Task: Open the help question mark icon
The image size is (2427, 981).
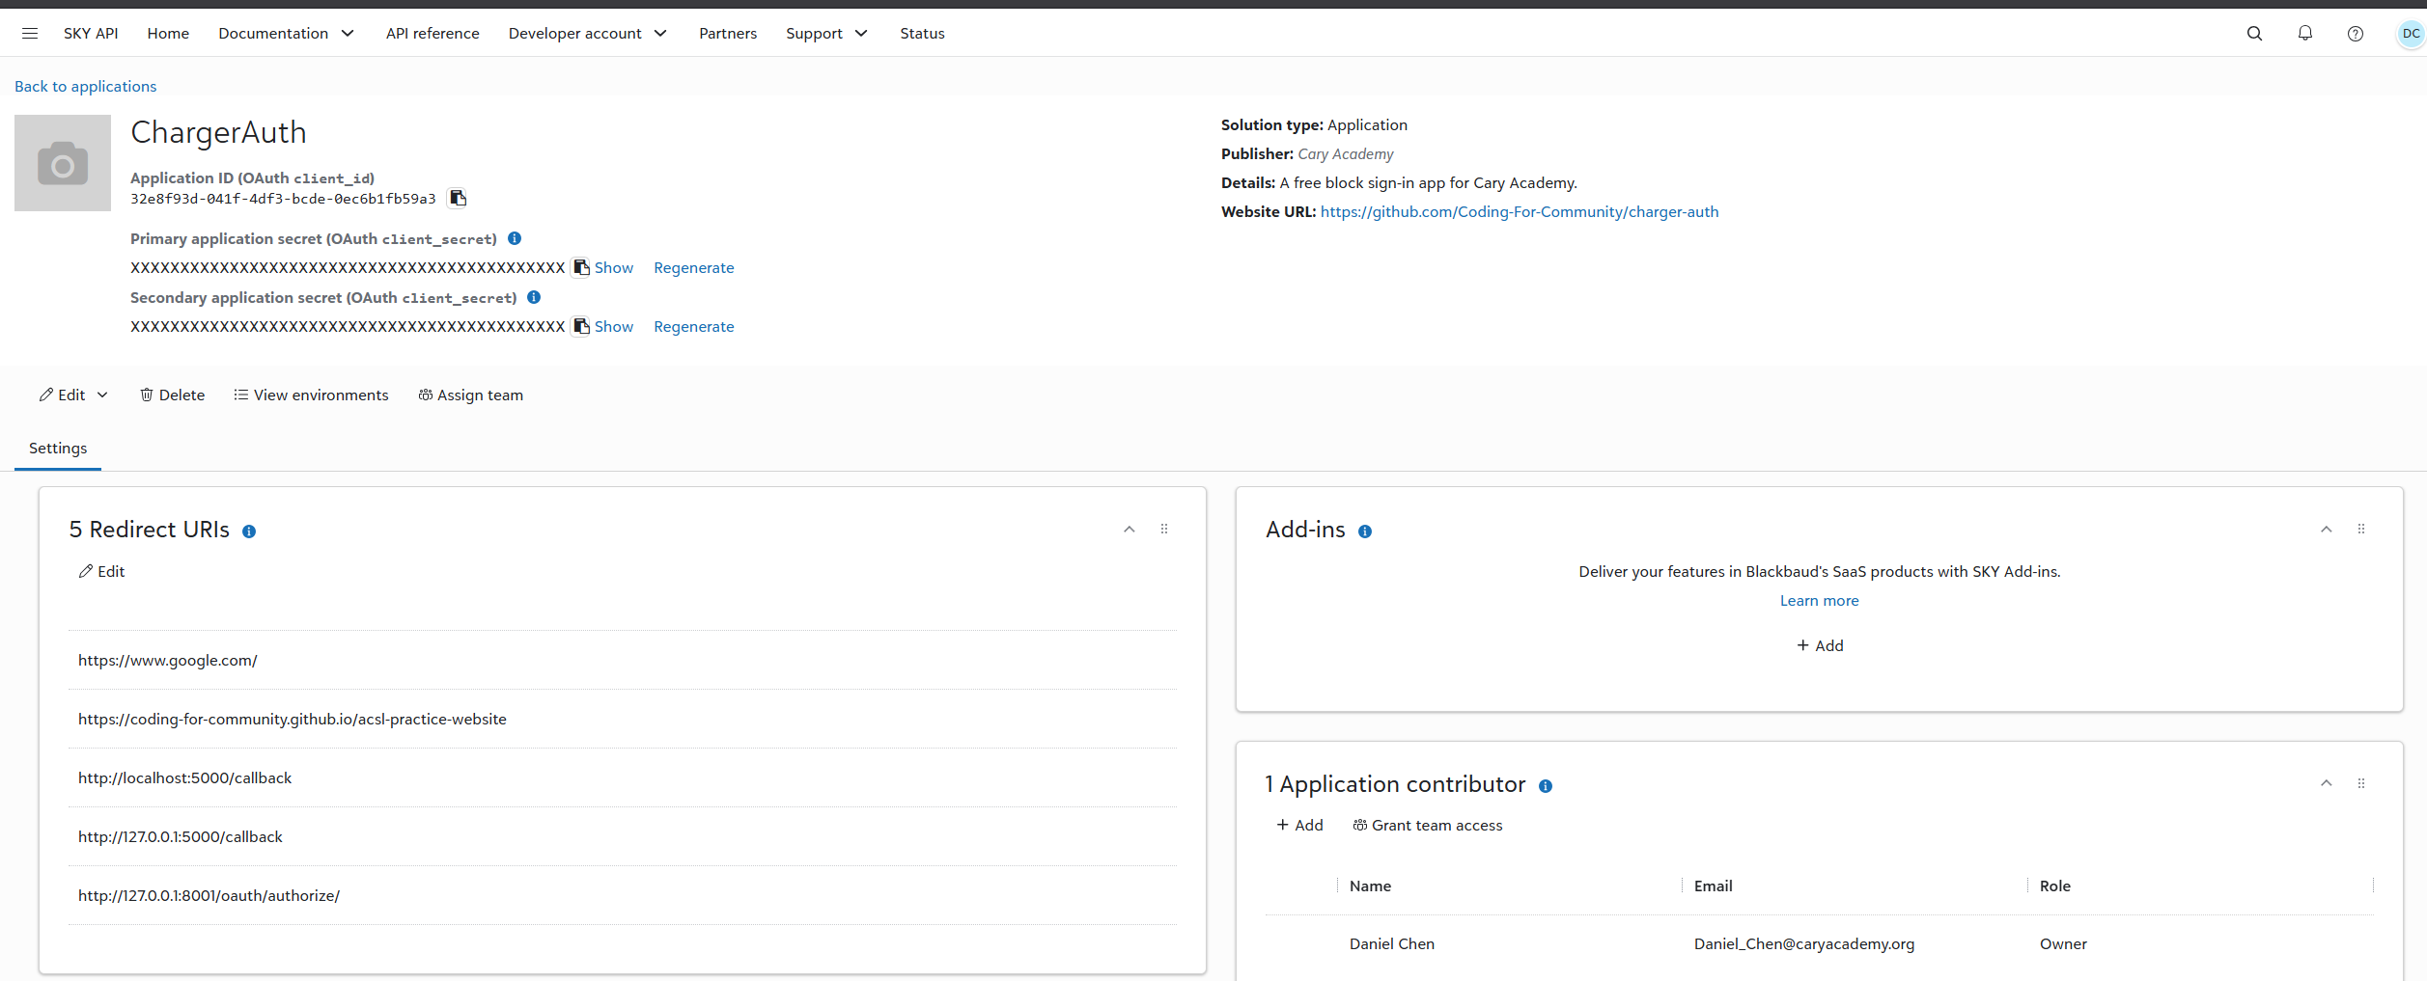Action: [x=2356, y=33]
